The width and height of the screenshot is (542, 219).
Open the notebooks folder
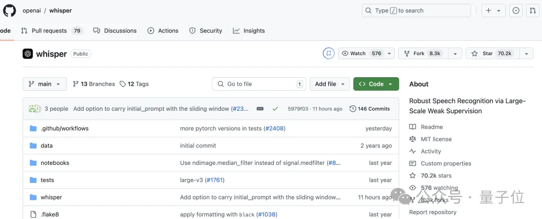55,163
